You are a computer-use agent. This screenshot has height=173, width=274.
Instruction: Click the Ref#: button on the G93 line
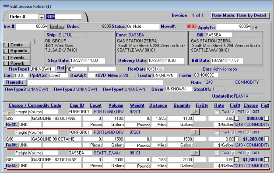[11, 125]
